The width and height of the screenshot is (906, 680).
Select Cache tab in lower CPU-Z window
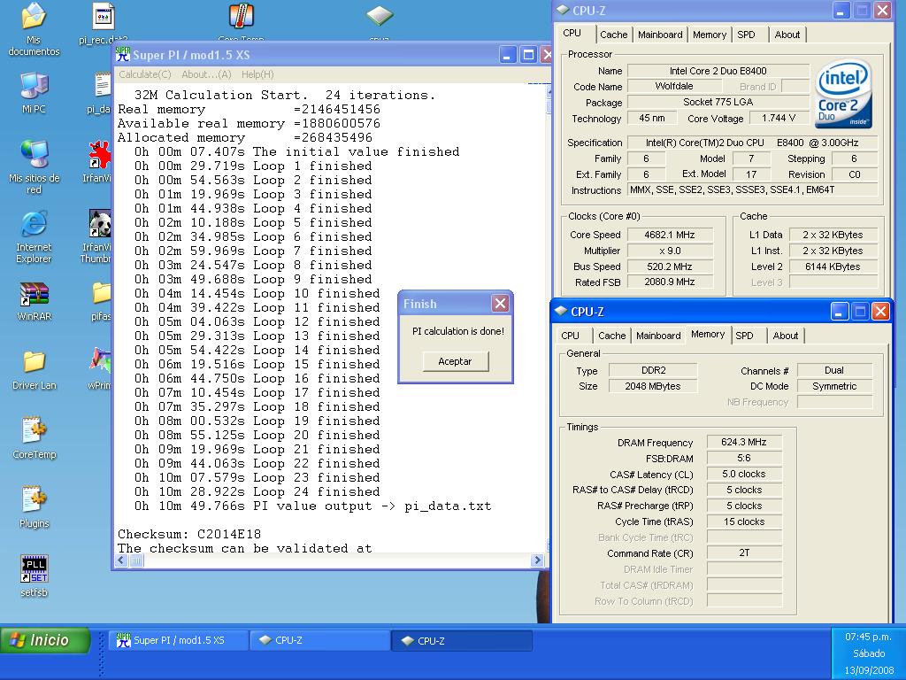click(x=612, y=336)
